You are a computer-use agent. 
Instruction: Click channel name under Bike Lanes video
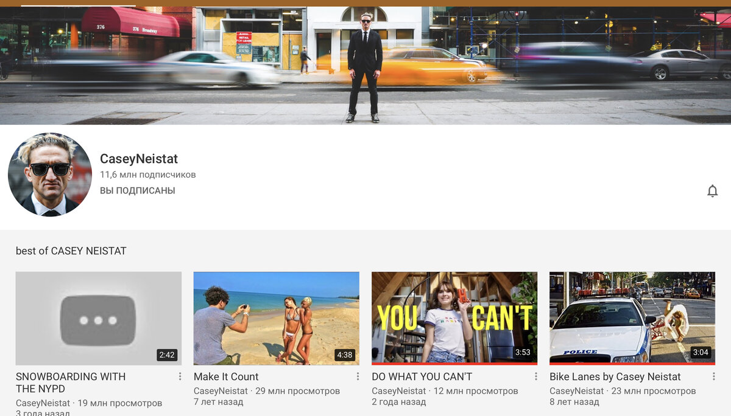tap(576, 391)
